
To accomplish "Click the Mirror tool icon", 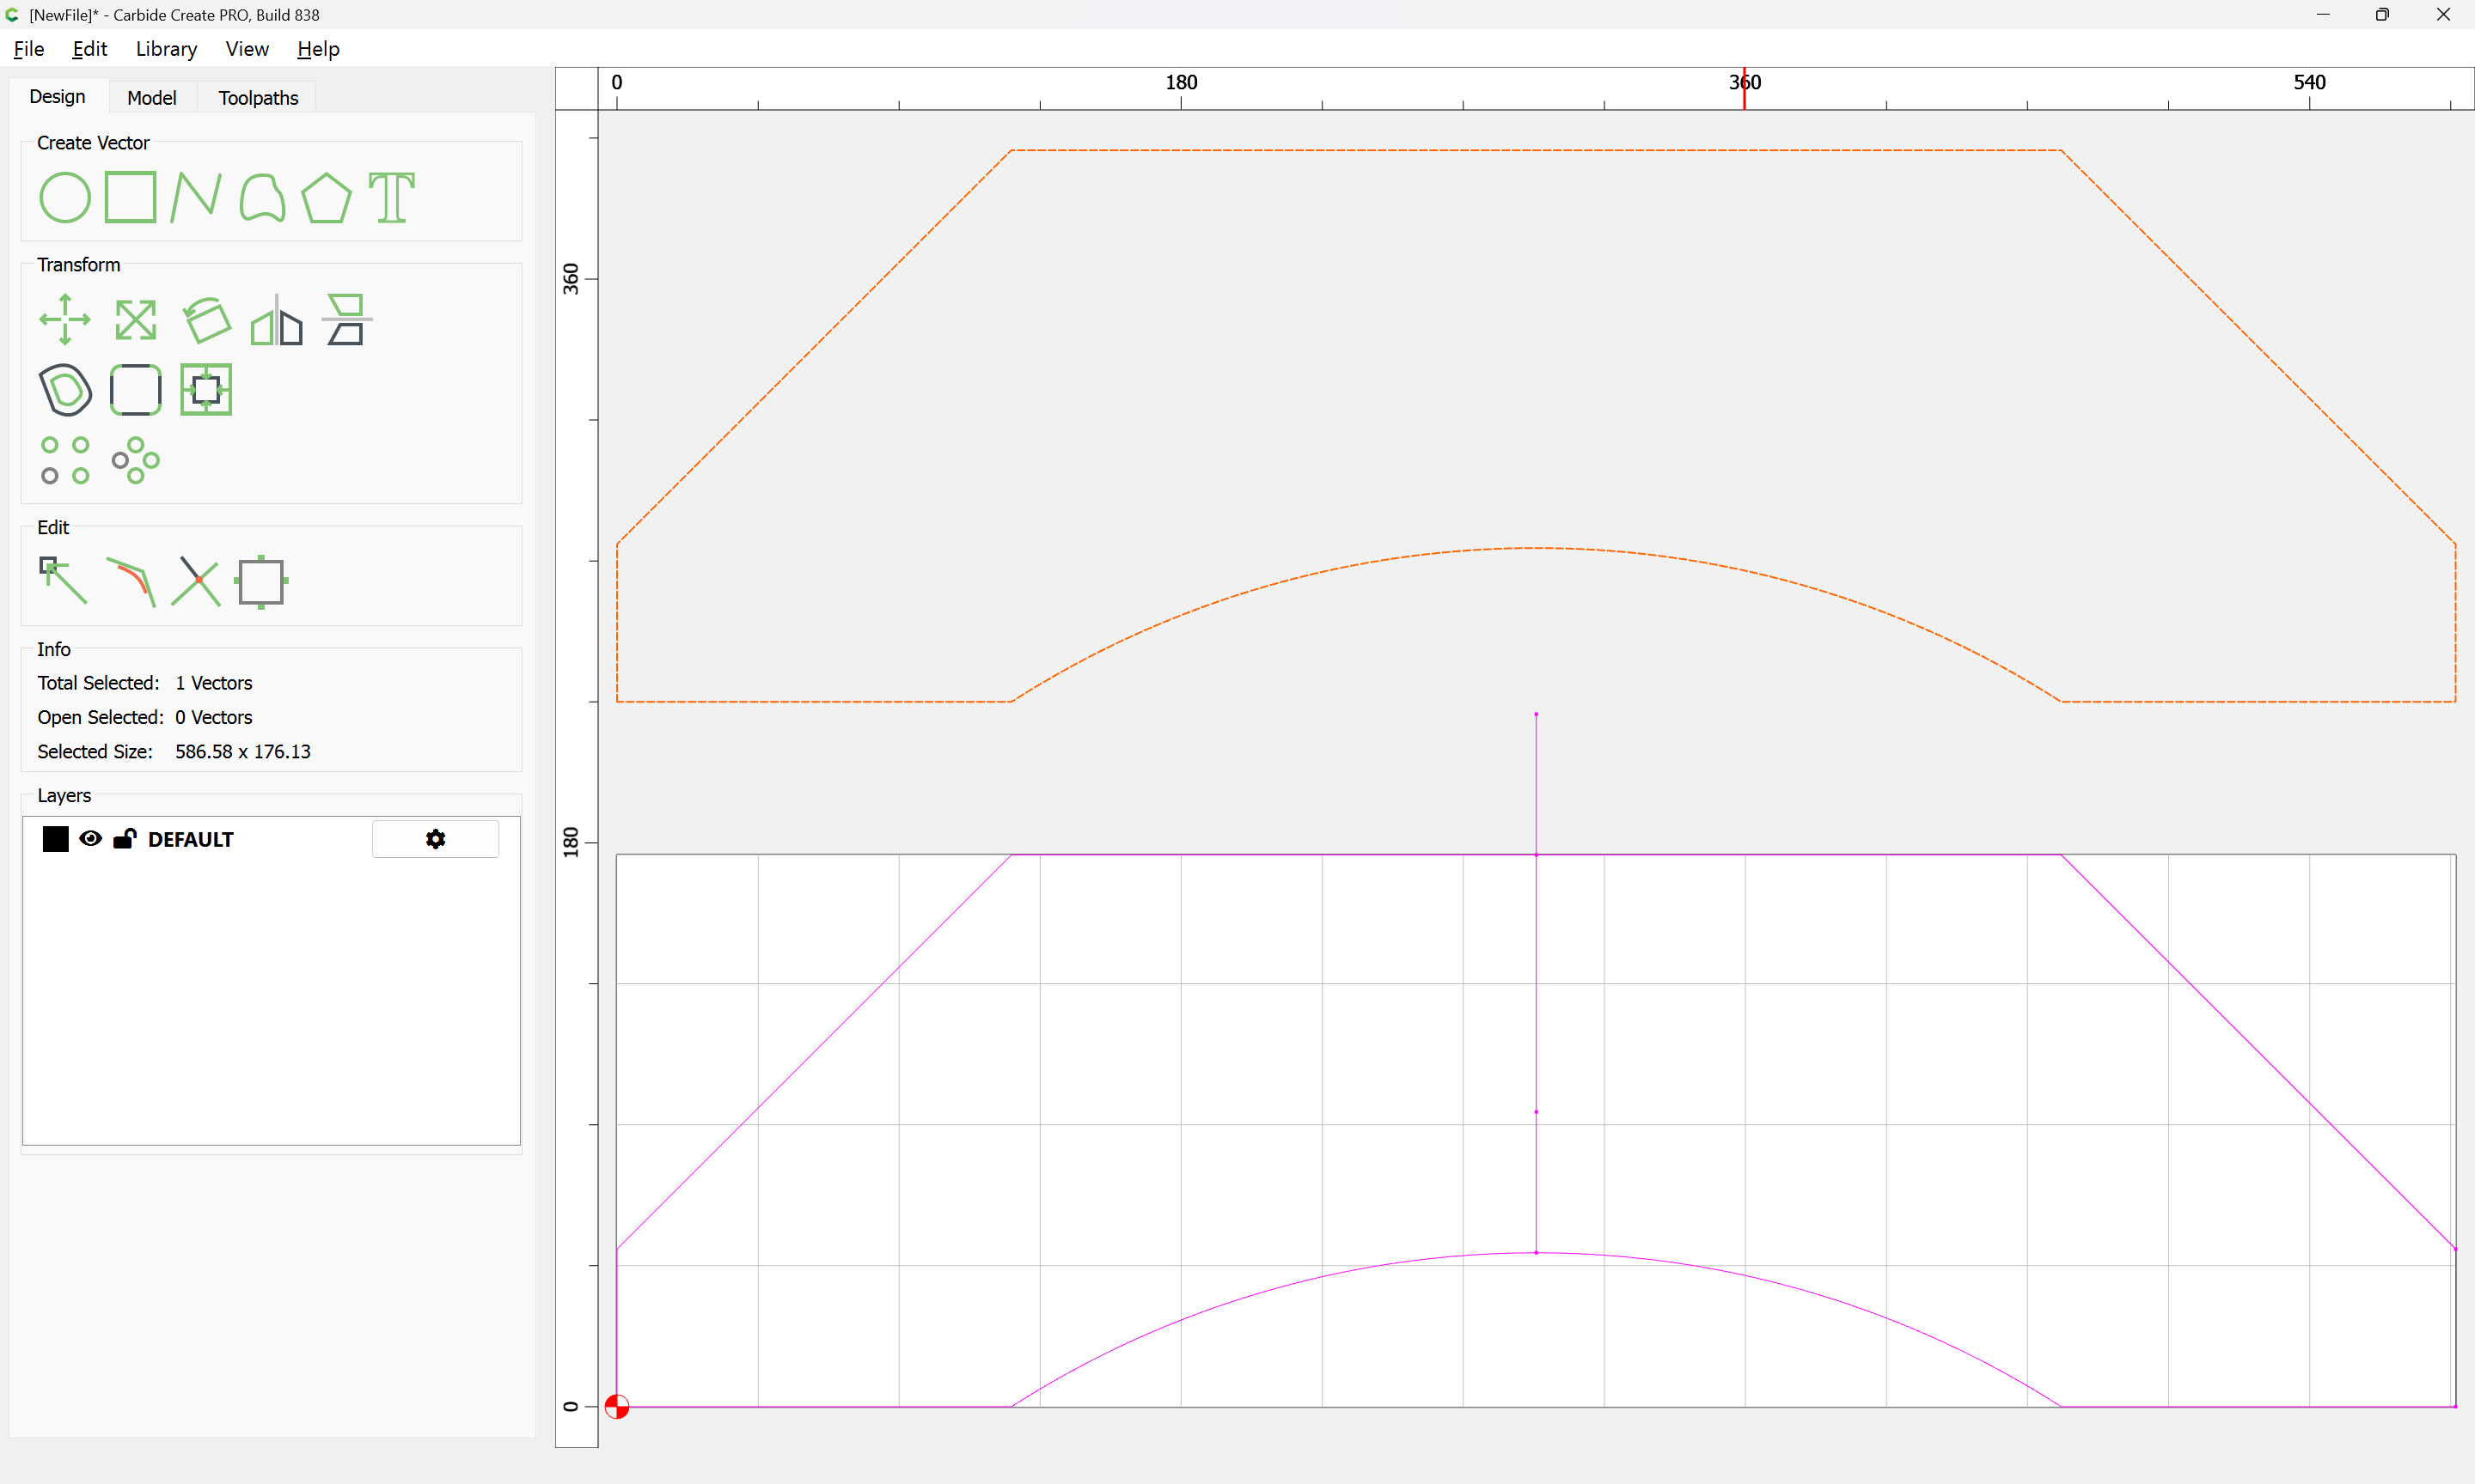I will point(277,320).
